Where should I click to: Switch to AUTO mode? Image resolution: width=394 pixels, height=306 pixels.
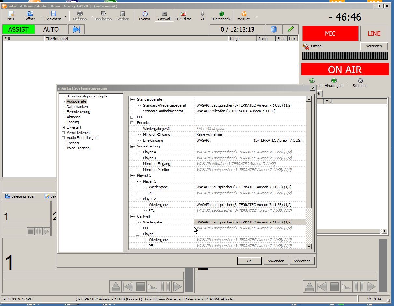pyautogui.click(x=51, y=29)
